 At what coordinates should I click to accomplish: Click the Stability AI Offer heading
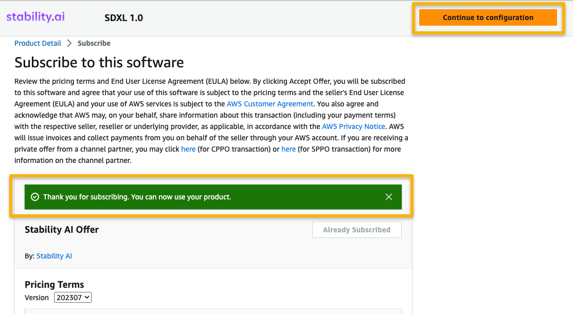click(62, 229)
